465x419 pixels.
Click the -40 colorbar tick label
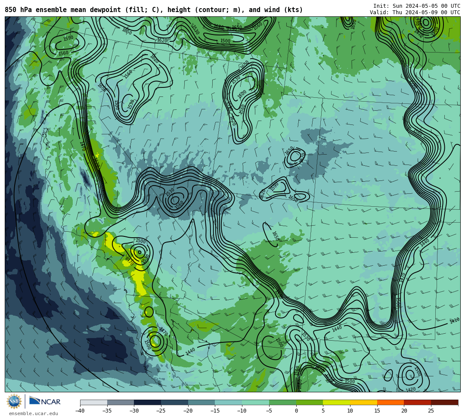tap(80, 411)
